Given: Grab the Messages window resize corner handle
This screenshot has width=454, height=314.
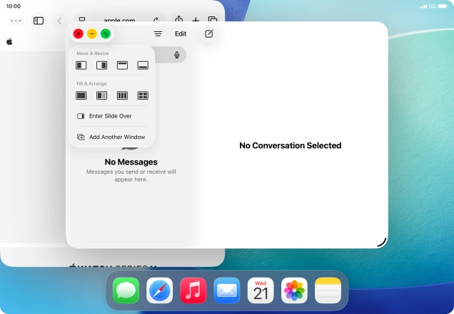Looking at the screenshot, I should pos(382,242).
